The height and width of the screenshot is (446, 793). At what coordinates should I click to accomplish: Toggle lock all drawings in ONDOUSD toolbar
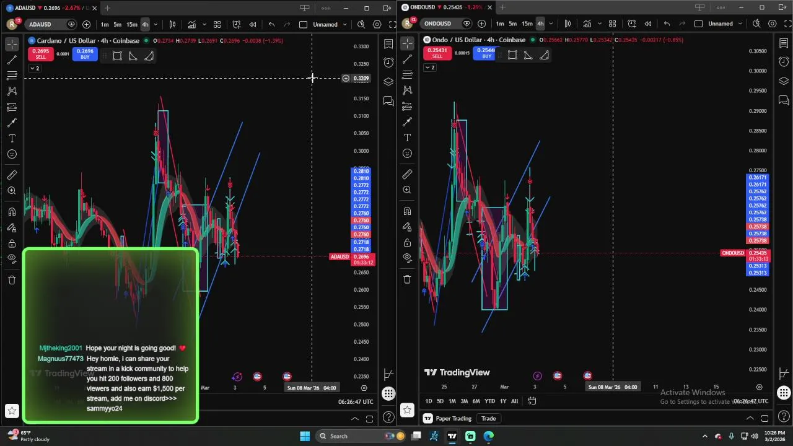point(407,242)
